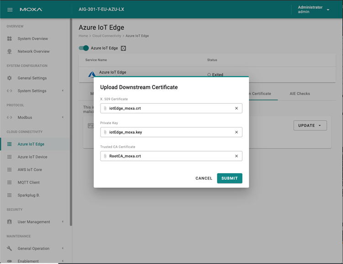Go to Cloud Connectivity breadcrumb link
This screenshot has height=264, width=343.
(106, 36)
